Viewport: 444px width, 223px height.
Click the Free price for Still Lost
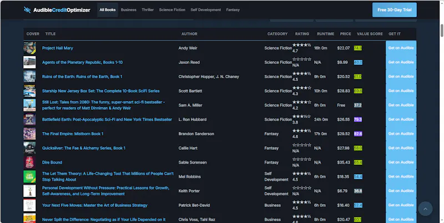point(341,105)
